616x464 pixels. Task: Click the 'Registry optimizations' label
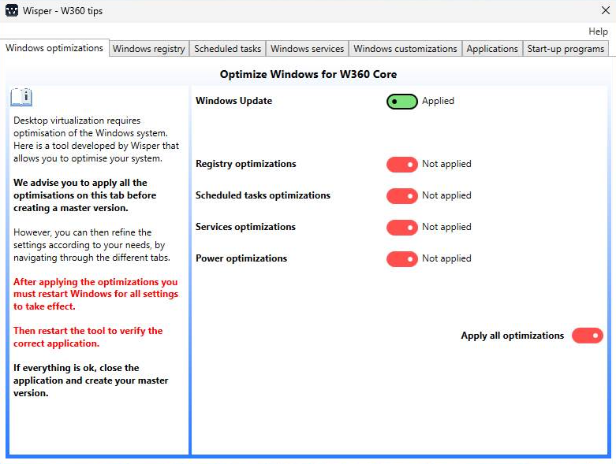pos(246,164)
